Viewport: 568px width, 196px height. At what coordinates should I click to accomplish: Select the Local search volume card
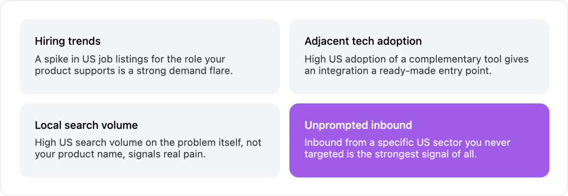coord(150,140)
